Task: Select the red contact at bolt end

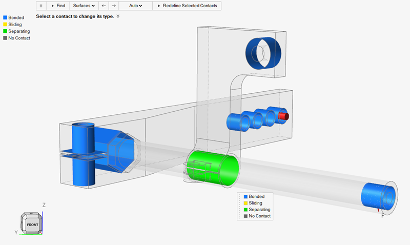Action: coord(284,117)
